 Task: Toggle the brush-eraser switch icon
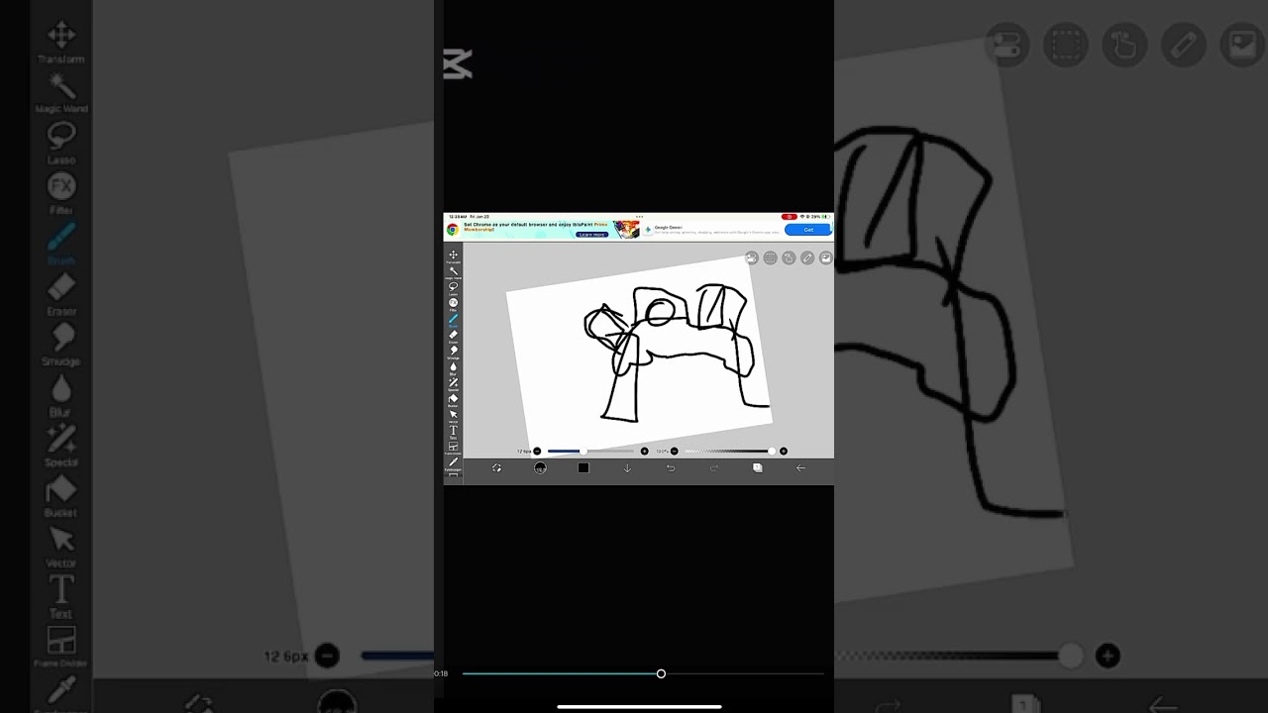pyautogui.click(x=496, y=468)
